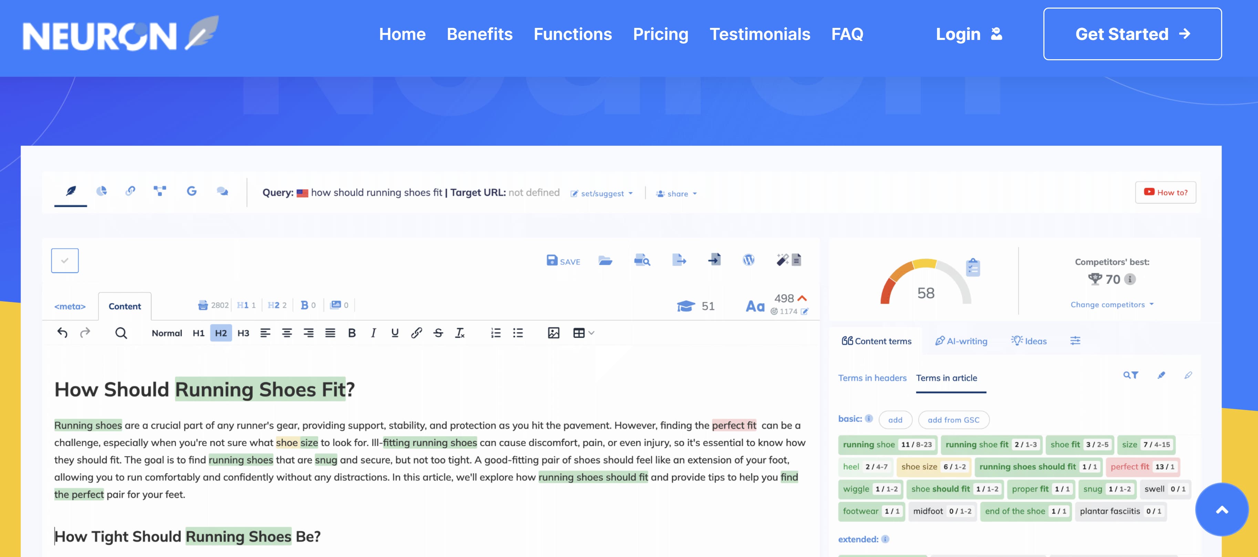
Task: Toggle the H2 heading style
Action: (221, 333)
